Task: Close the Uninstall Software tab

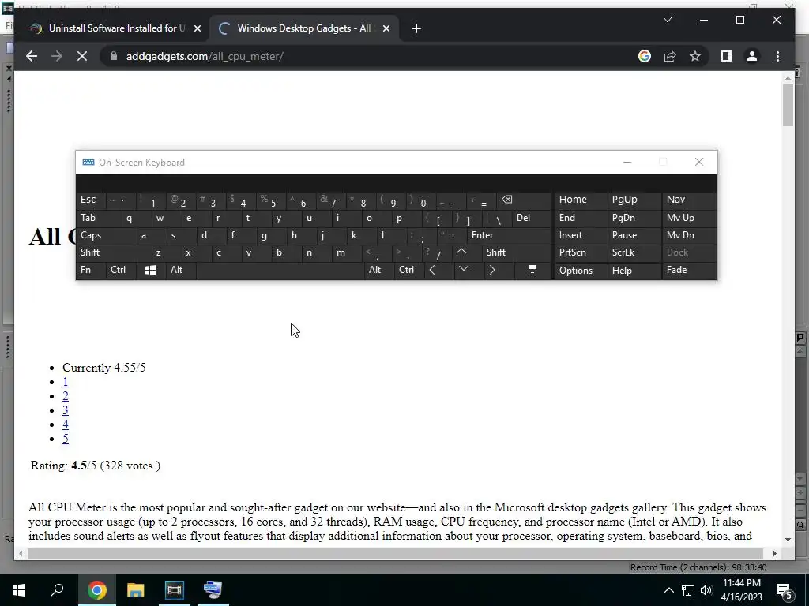Action: click(x=197, y=28)
